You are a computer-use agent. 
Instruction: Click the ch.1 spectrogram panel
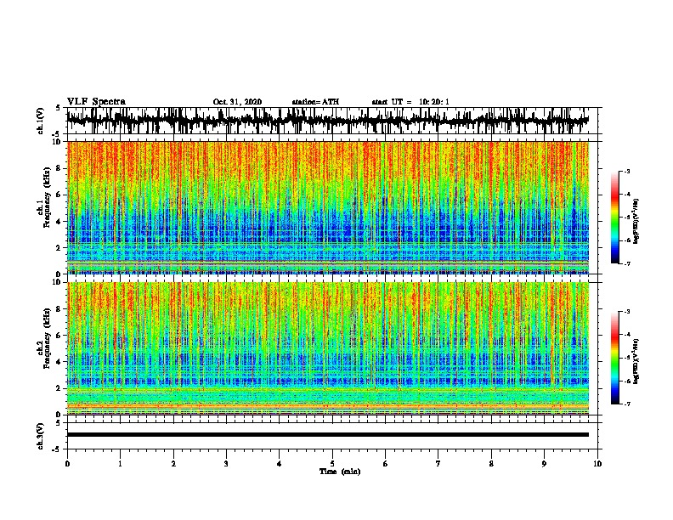(328, 207)
